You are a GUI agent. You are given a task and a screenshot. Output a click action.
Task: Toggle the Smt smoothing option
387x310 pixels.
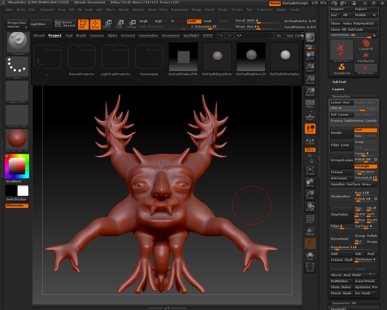[366, 130]
